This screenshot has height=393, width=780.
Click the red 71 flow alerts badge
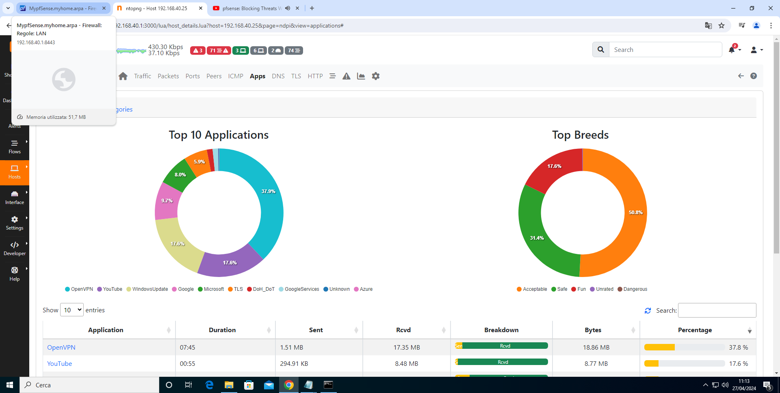pos(219,51)
